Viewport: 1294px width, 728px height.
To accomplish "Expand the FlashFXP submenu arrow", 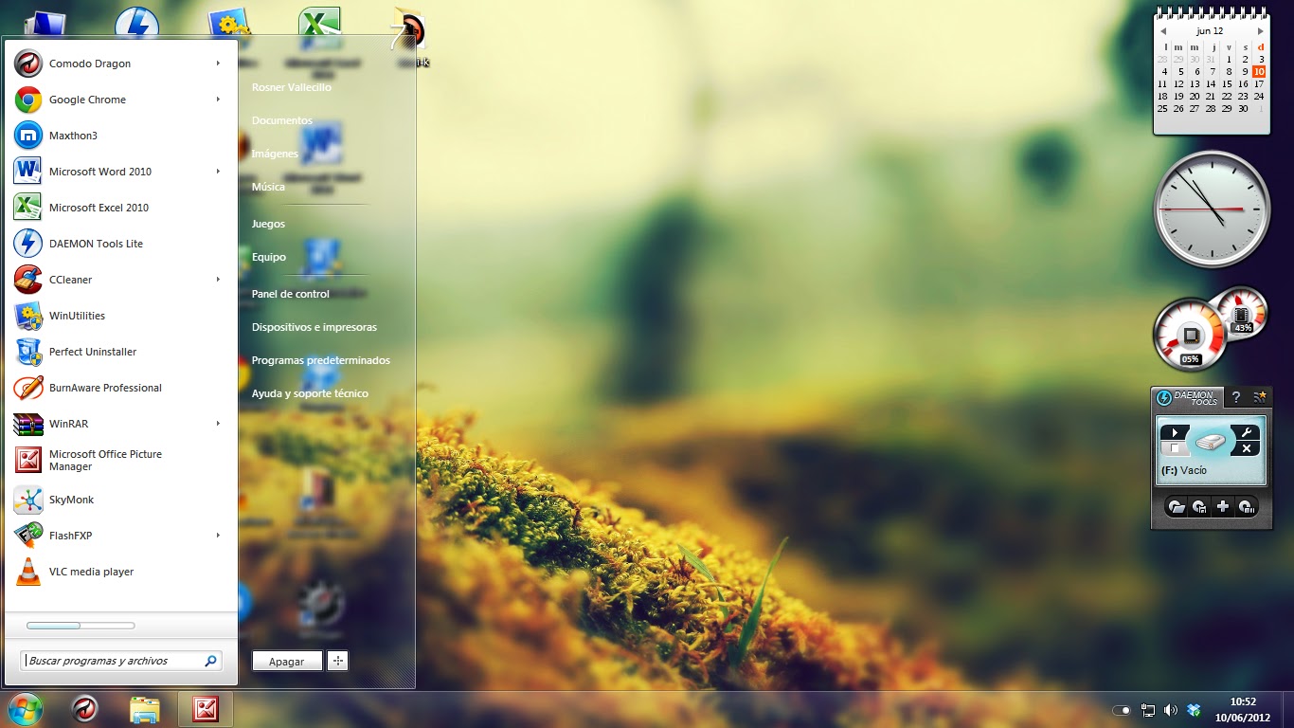I will pos(218,536).
